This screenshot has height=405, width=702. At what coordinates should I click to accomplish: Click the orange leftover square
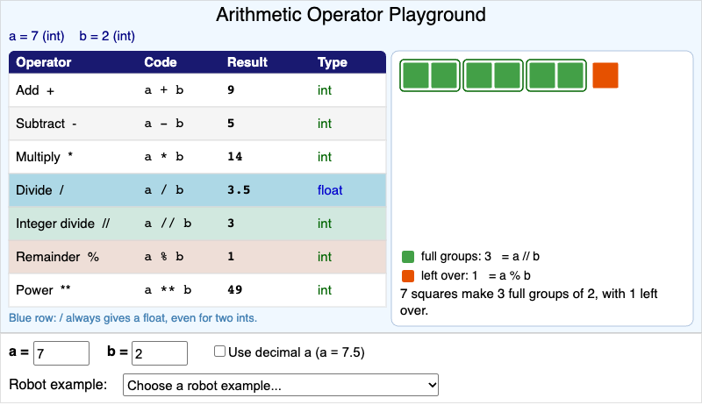pos(605,75)
